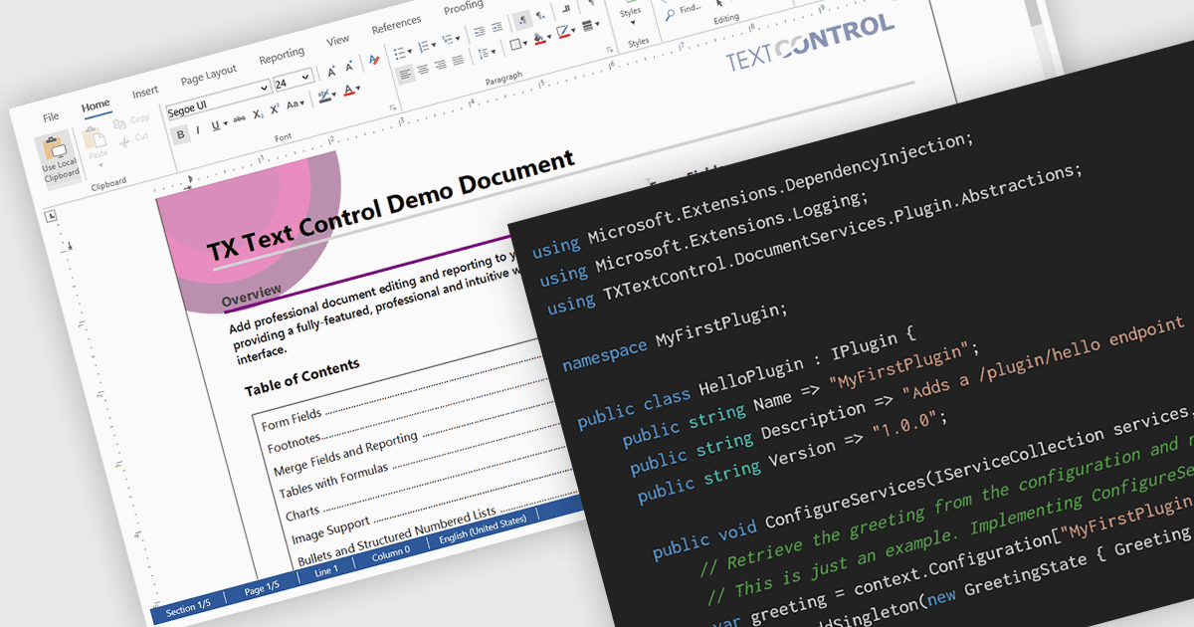This screenshot has width=1194, height=627.
Task: Click the Paste icon in Clipboard group
Action: (94, 138)
